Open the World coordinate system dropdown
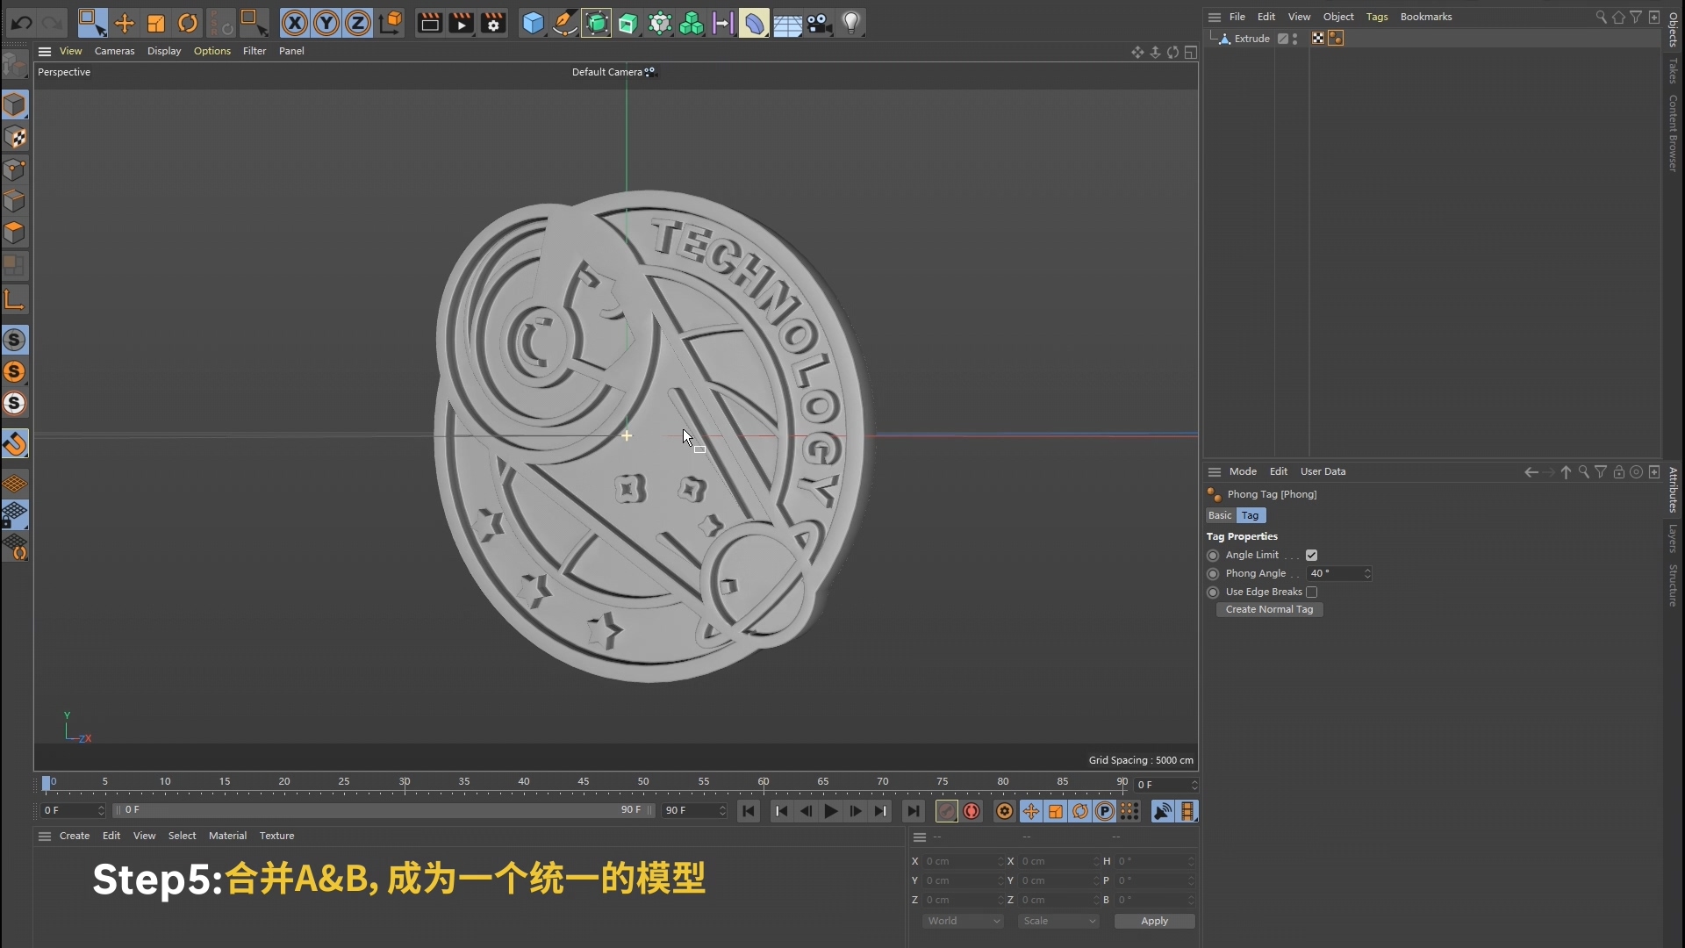The height and width of the screenshot is (948, 1685). tap(963, 921)
